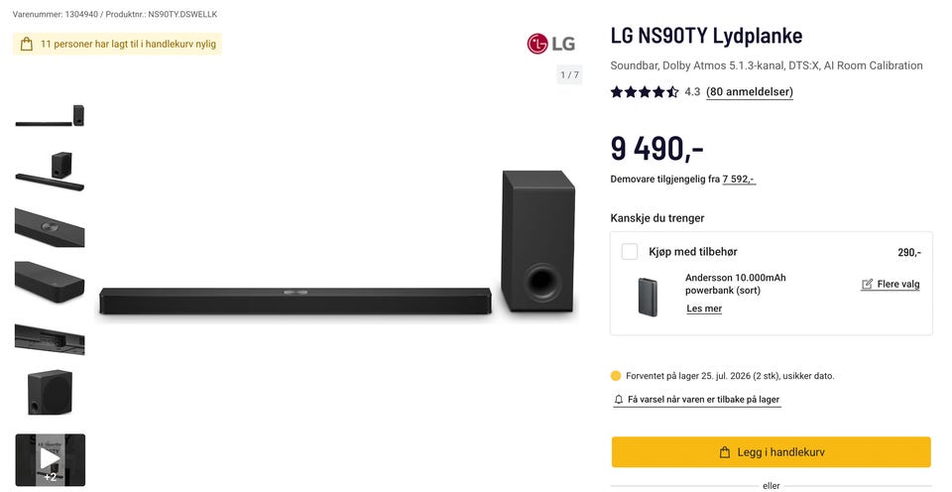The width and height of the screenshot is (952, 492).
Task: Select the subwoofer-only thumbnail
Action: (x=50, y=393)
